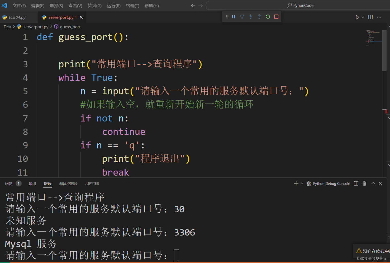This screenshot has height=263, width=390.
Task: Switch to the test04.py tab
Action: [17, 17]
